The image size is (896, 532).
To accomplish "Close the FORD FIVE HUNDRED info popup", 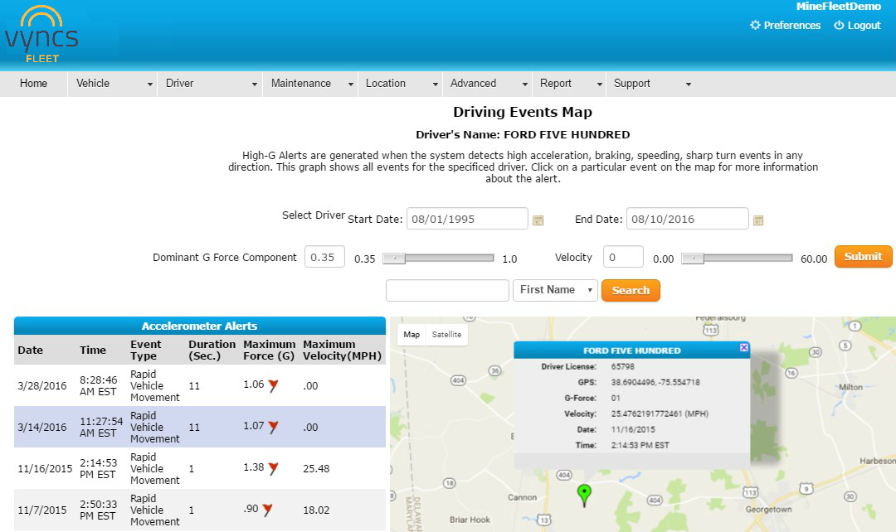I will click(x=743, y=348).
